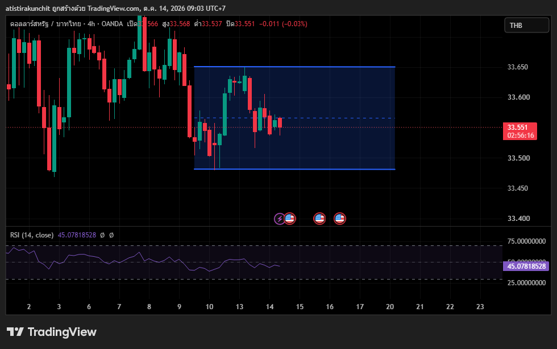Click date 10 on the time axis
The height and width of the screenshot is (349, 557).
(x=209, y=307)
